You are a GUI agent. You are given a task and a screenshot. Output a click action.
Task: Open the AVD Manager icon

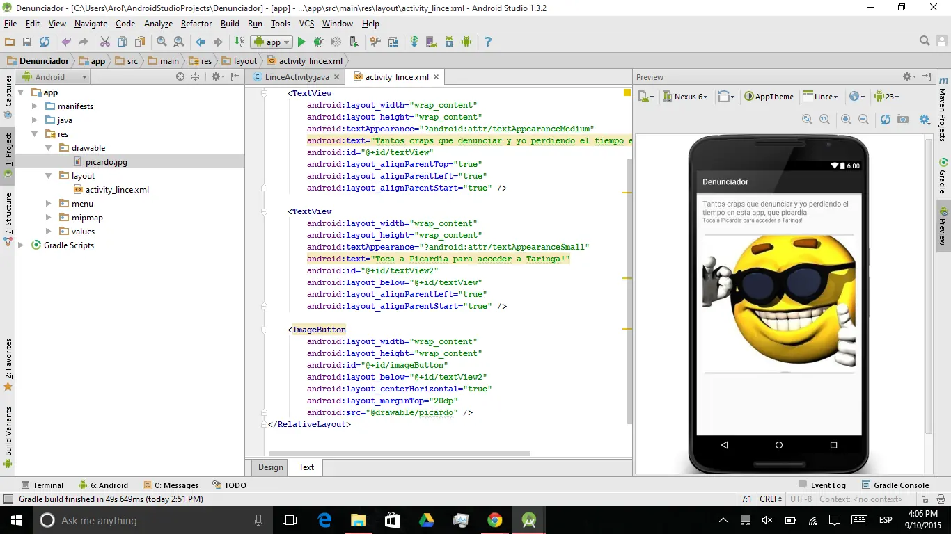tap(431, 42)
